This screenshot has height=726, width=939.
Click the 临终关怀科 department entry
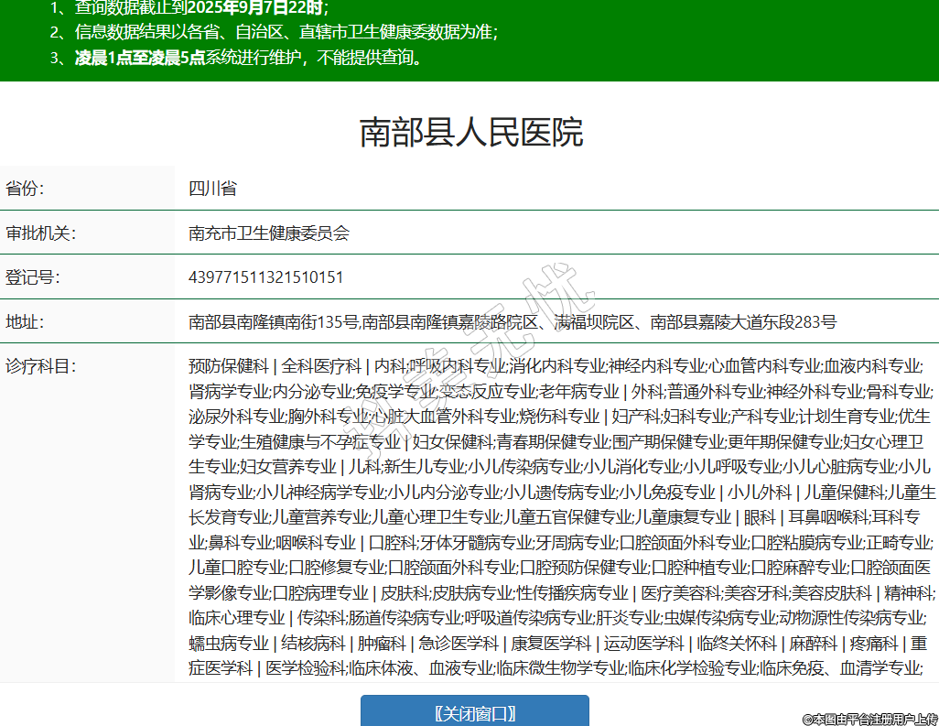pos(737,644)
